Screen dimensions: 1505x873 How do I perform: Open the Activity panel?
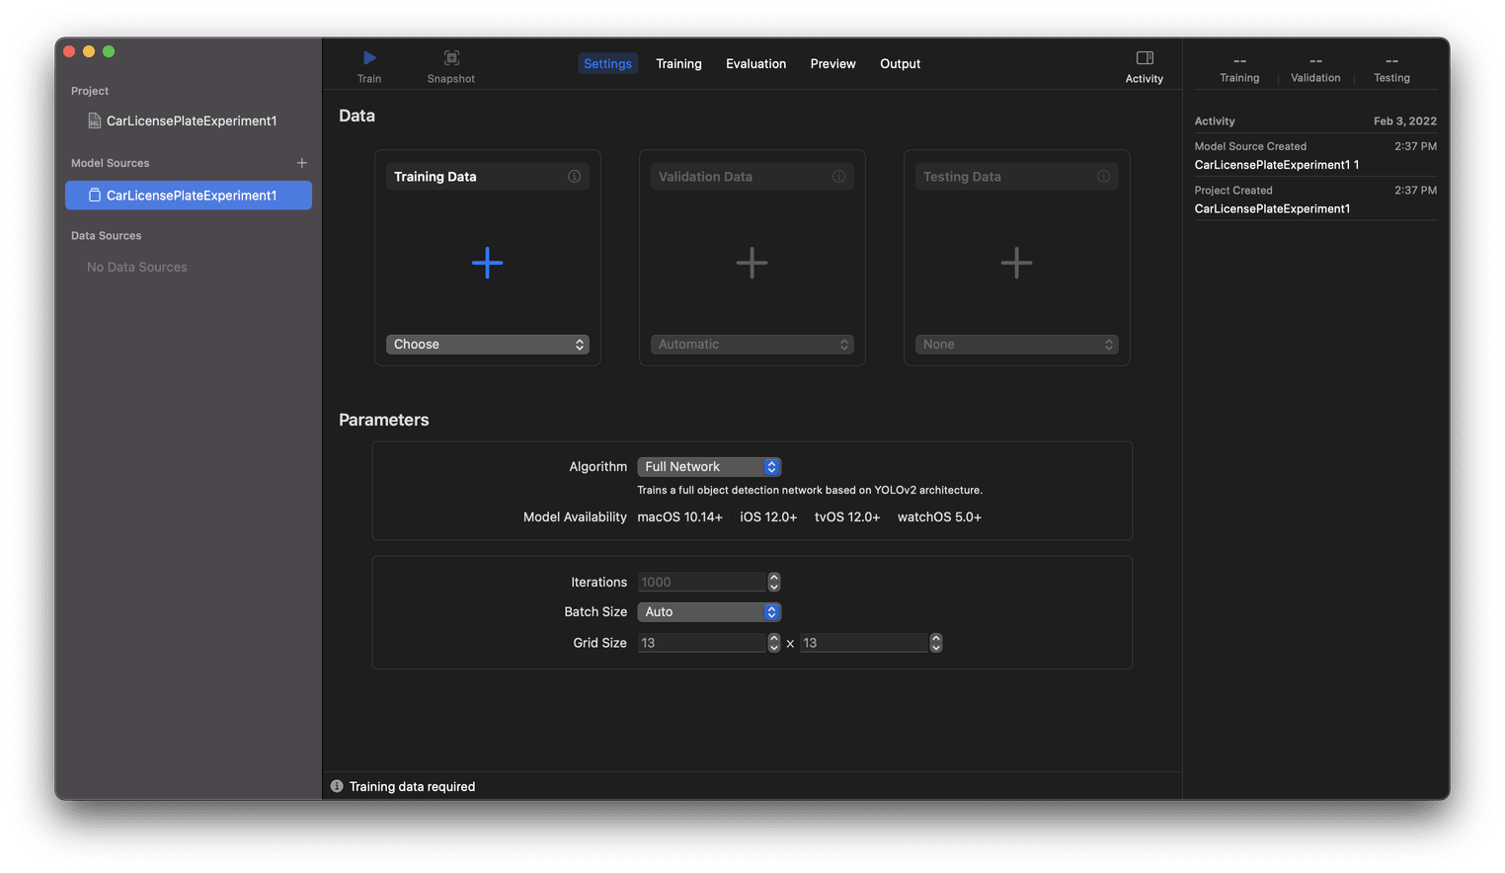click(1144, 64)
